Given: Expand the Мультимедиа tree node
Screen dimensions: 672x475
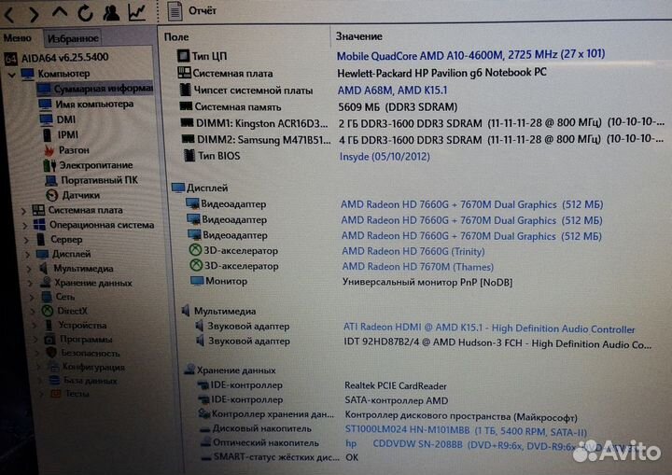Looking at the screenshot, I should [x=29, y=269].
